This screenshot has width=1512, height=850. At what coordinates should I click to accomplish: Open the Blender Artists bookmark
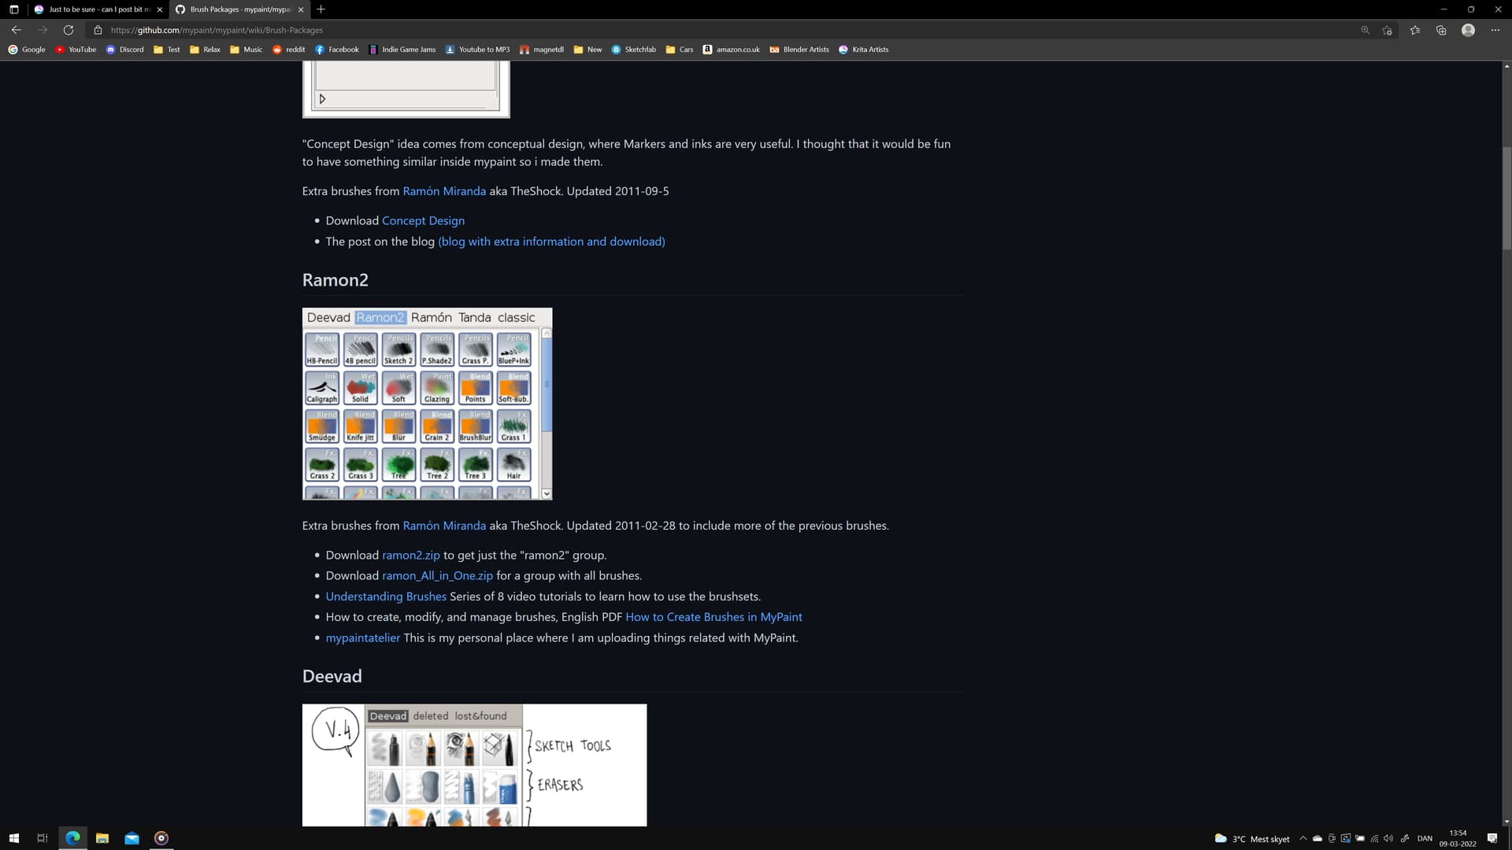click(x=799, y=49)
